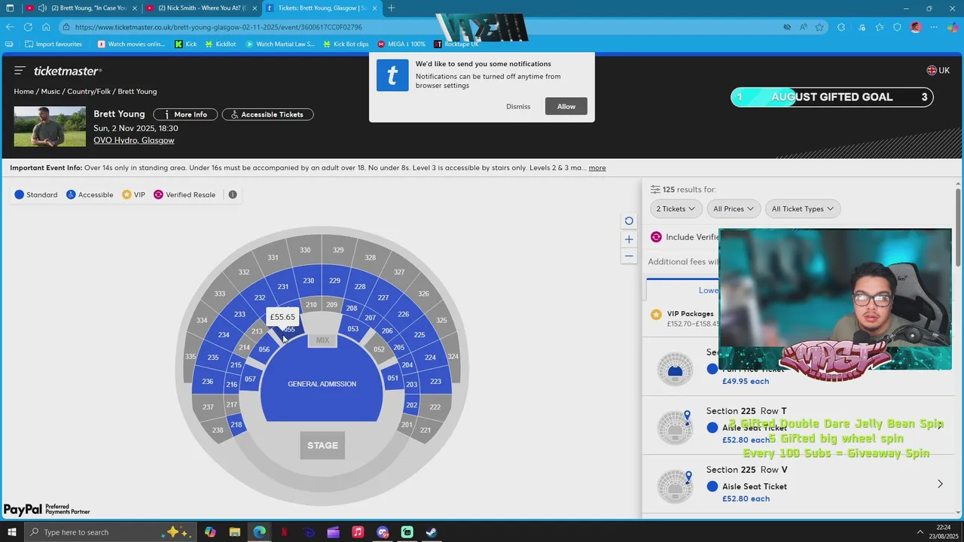Allow Ticketmaster notifications
Image resolution: width=964 pixels, height=542 pixels.
(x=566, y=106)
